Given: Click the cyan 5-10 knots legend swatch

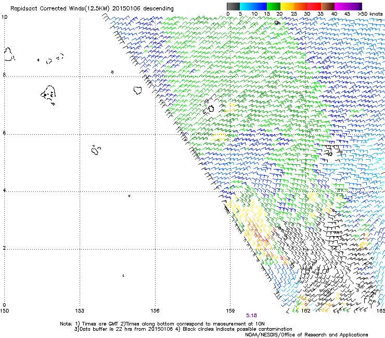Looking at the screenshot, I should click(247, 6).
